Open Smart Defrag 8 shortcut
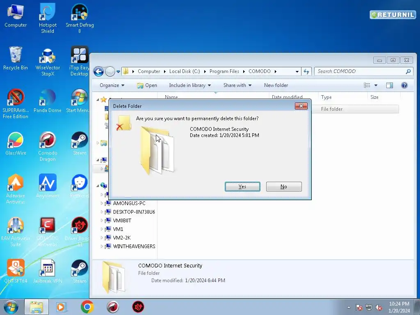The height and width of the screenshot is (315, 420). point(80,18)
